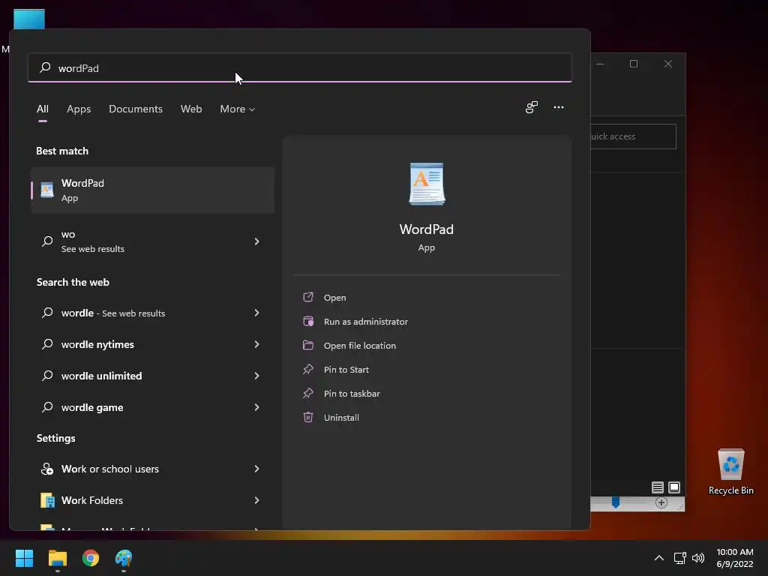This screenshot has height=576, width=768.
Task: Click the quick access search box behind
Action: click(x=633, y=136)
